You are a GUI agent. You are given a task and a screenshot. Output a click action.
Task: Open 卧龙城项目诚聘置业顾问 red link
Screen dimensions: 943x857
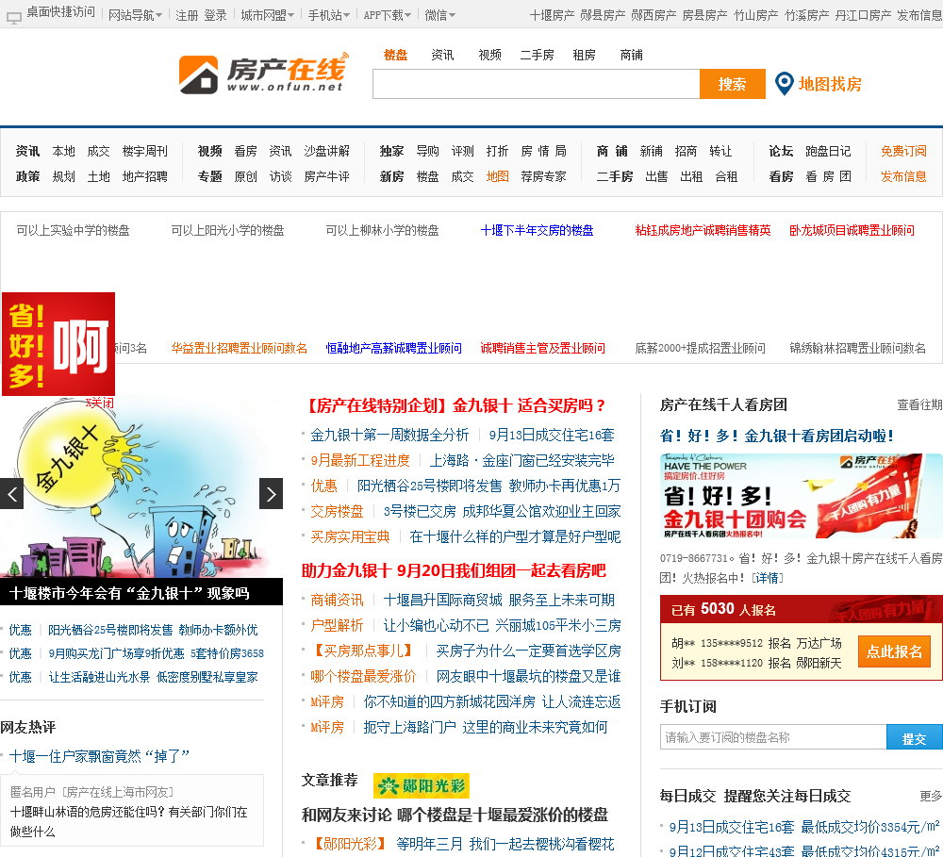coord(852,230)
